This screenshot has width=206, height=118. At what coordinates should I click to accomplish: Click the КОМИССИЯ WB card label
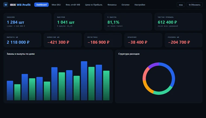click(x=53, y=37)
